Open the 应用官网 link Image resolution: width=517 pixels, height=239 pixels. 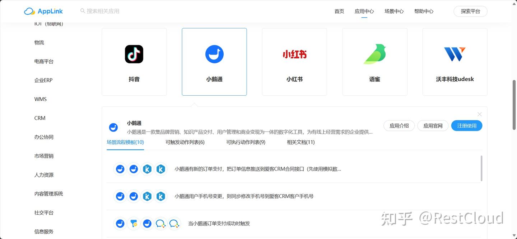point(433,125)
